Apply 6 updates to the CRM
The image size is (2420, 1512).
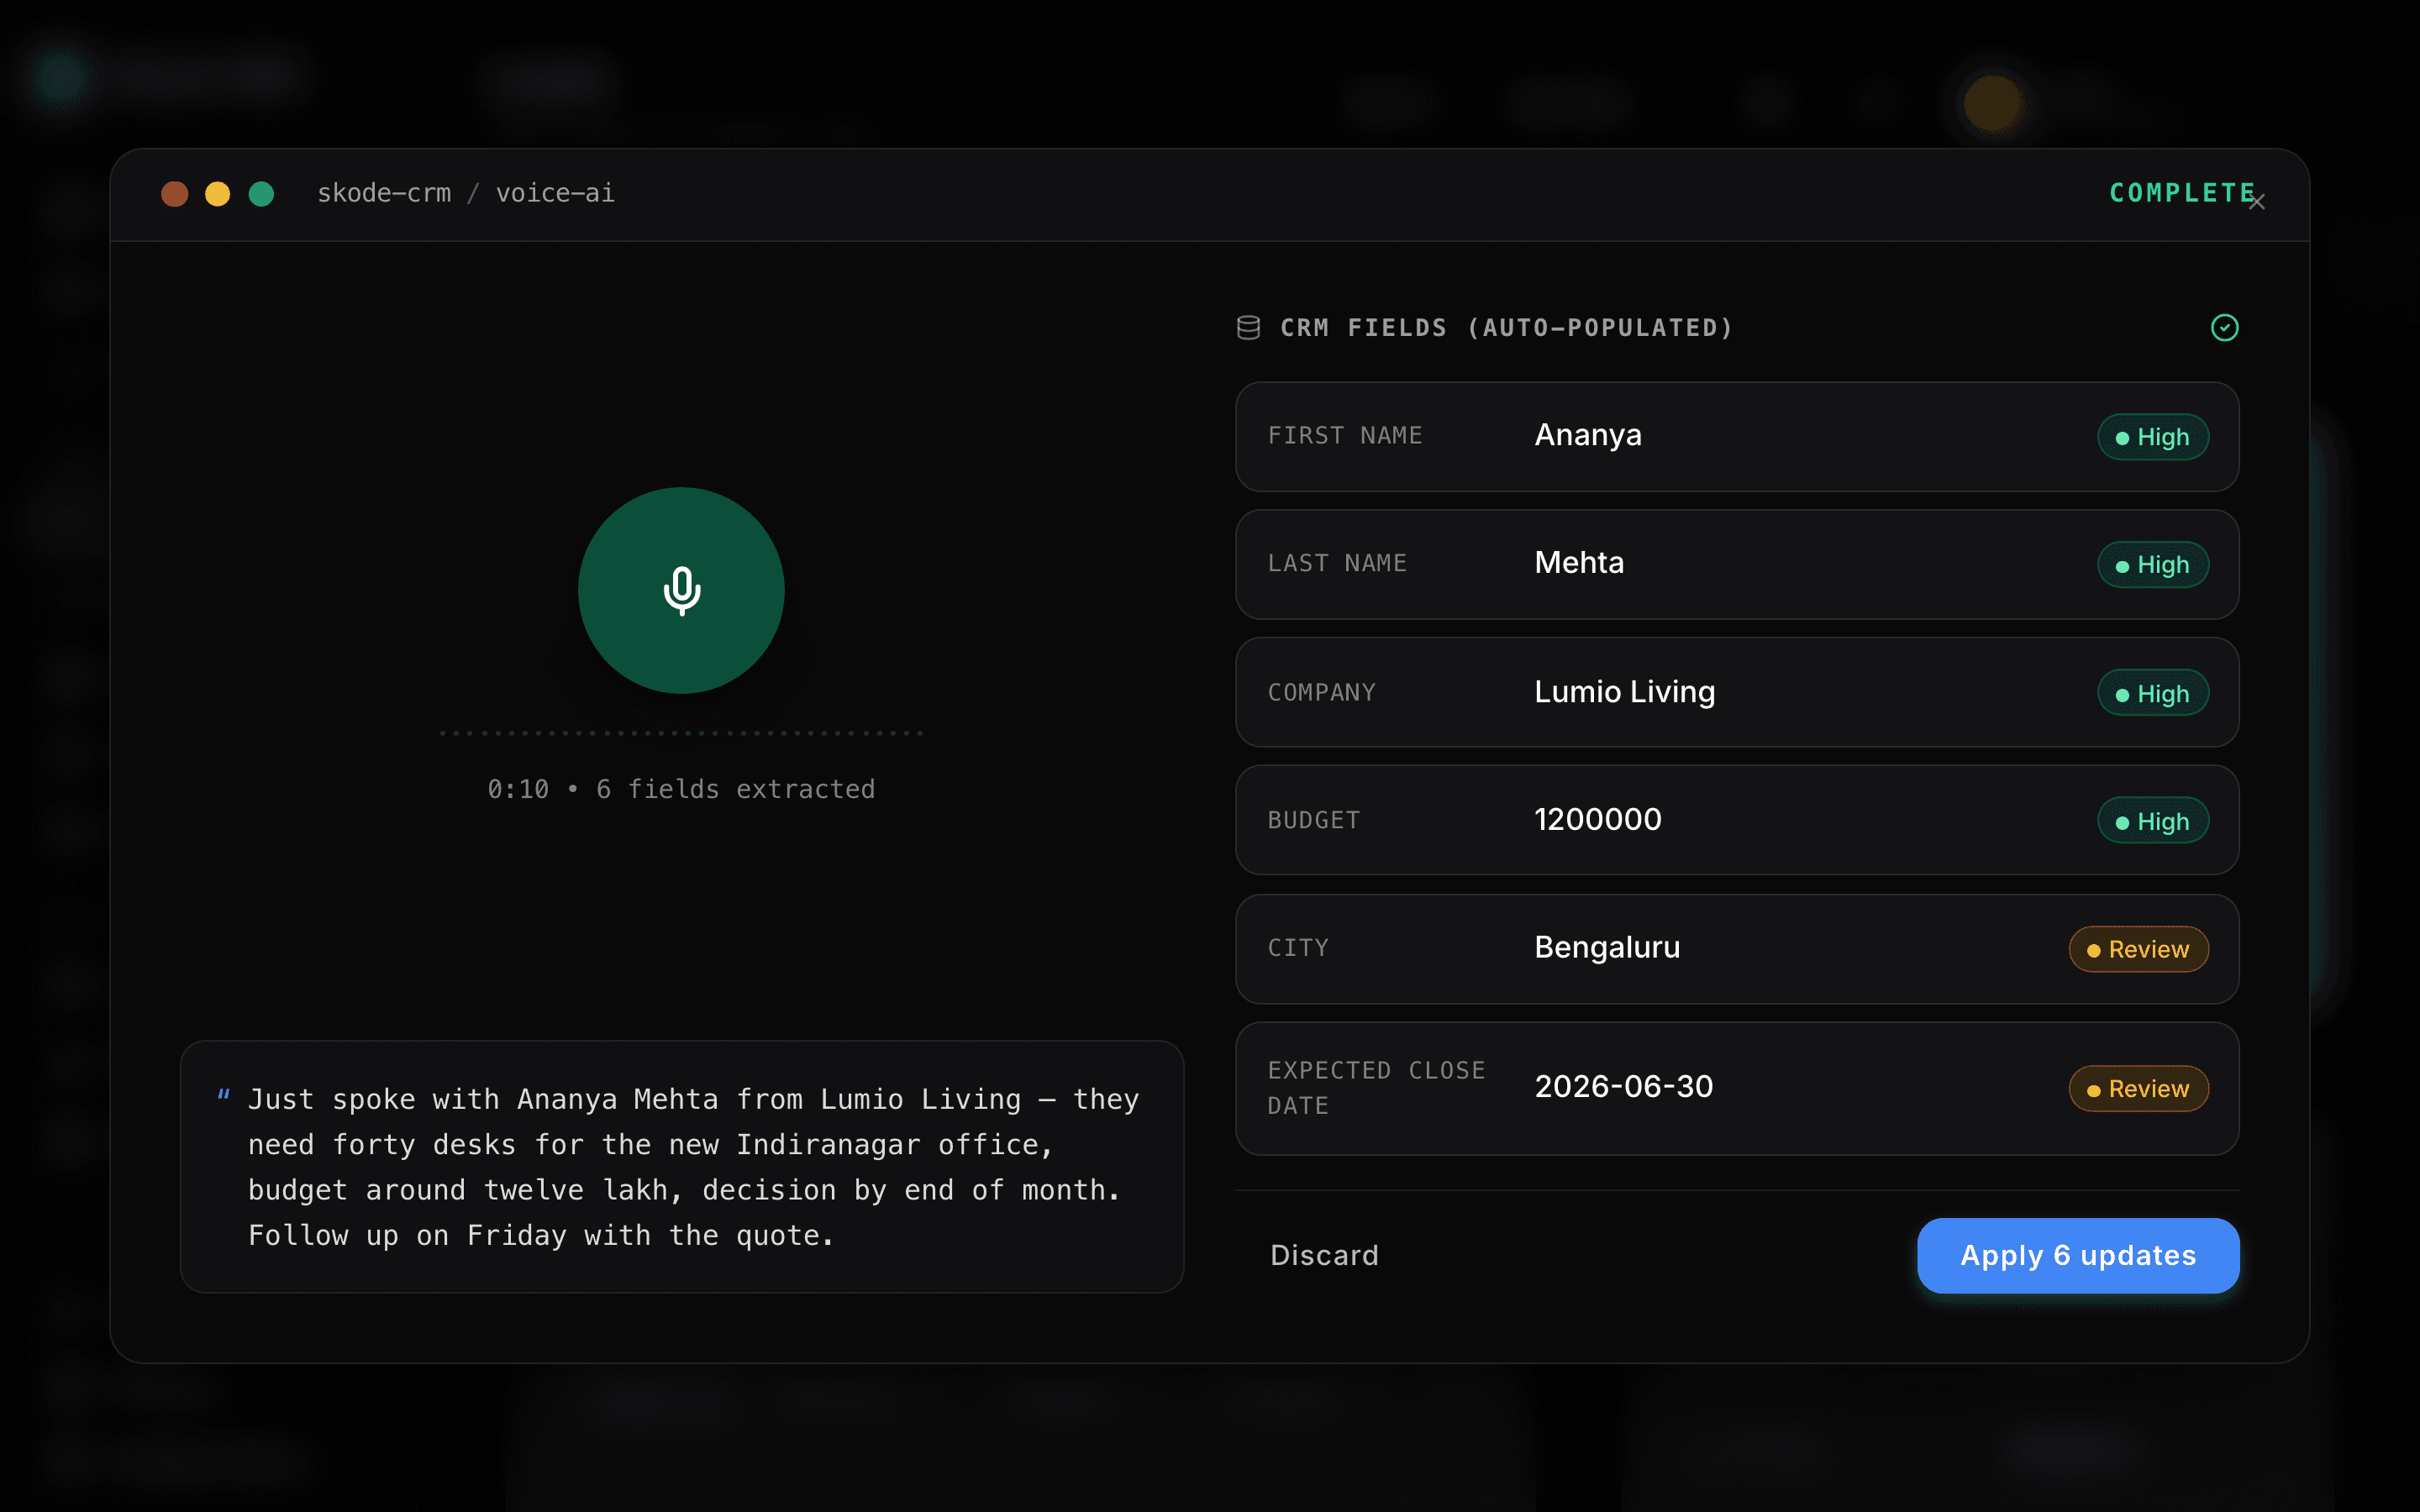pos(2078,1255)
